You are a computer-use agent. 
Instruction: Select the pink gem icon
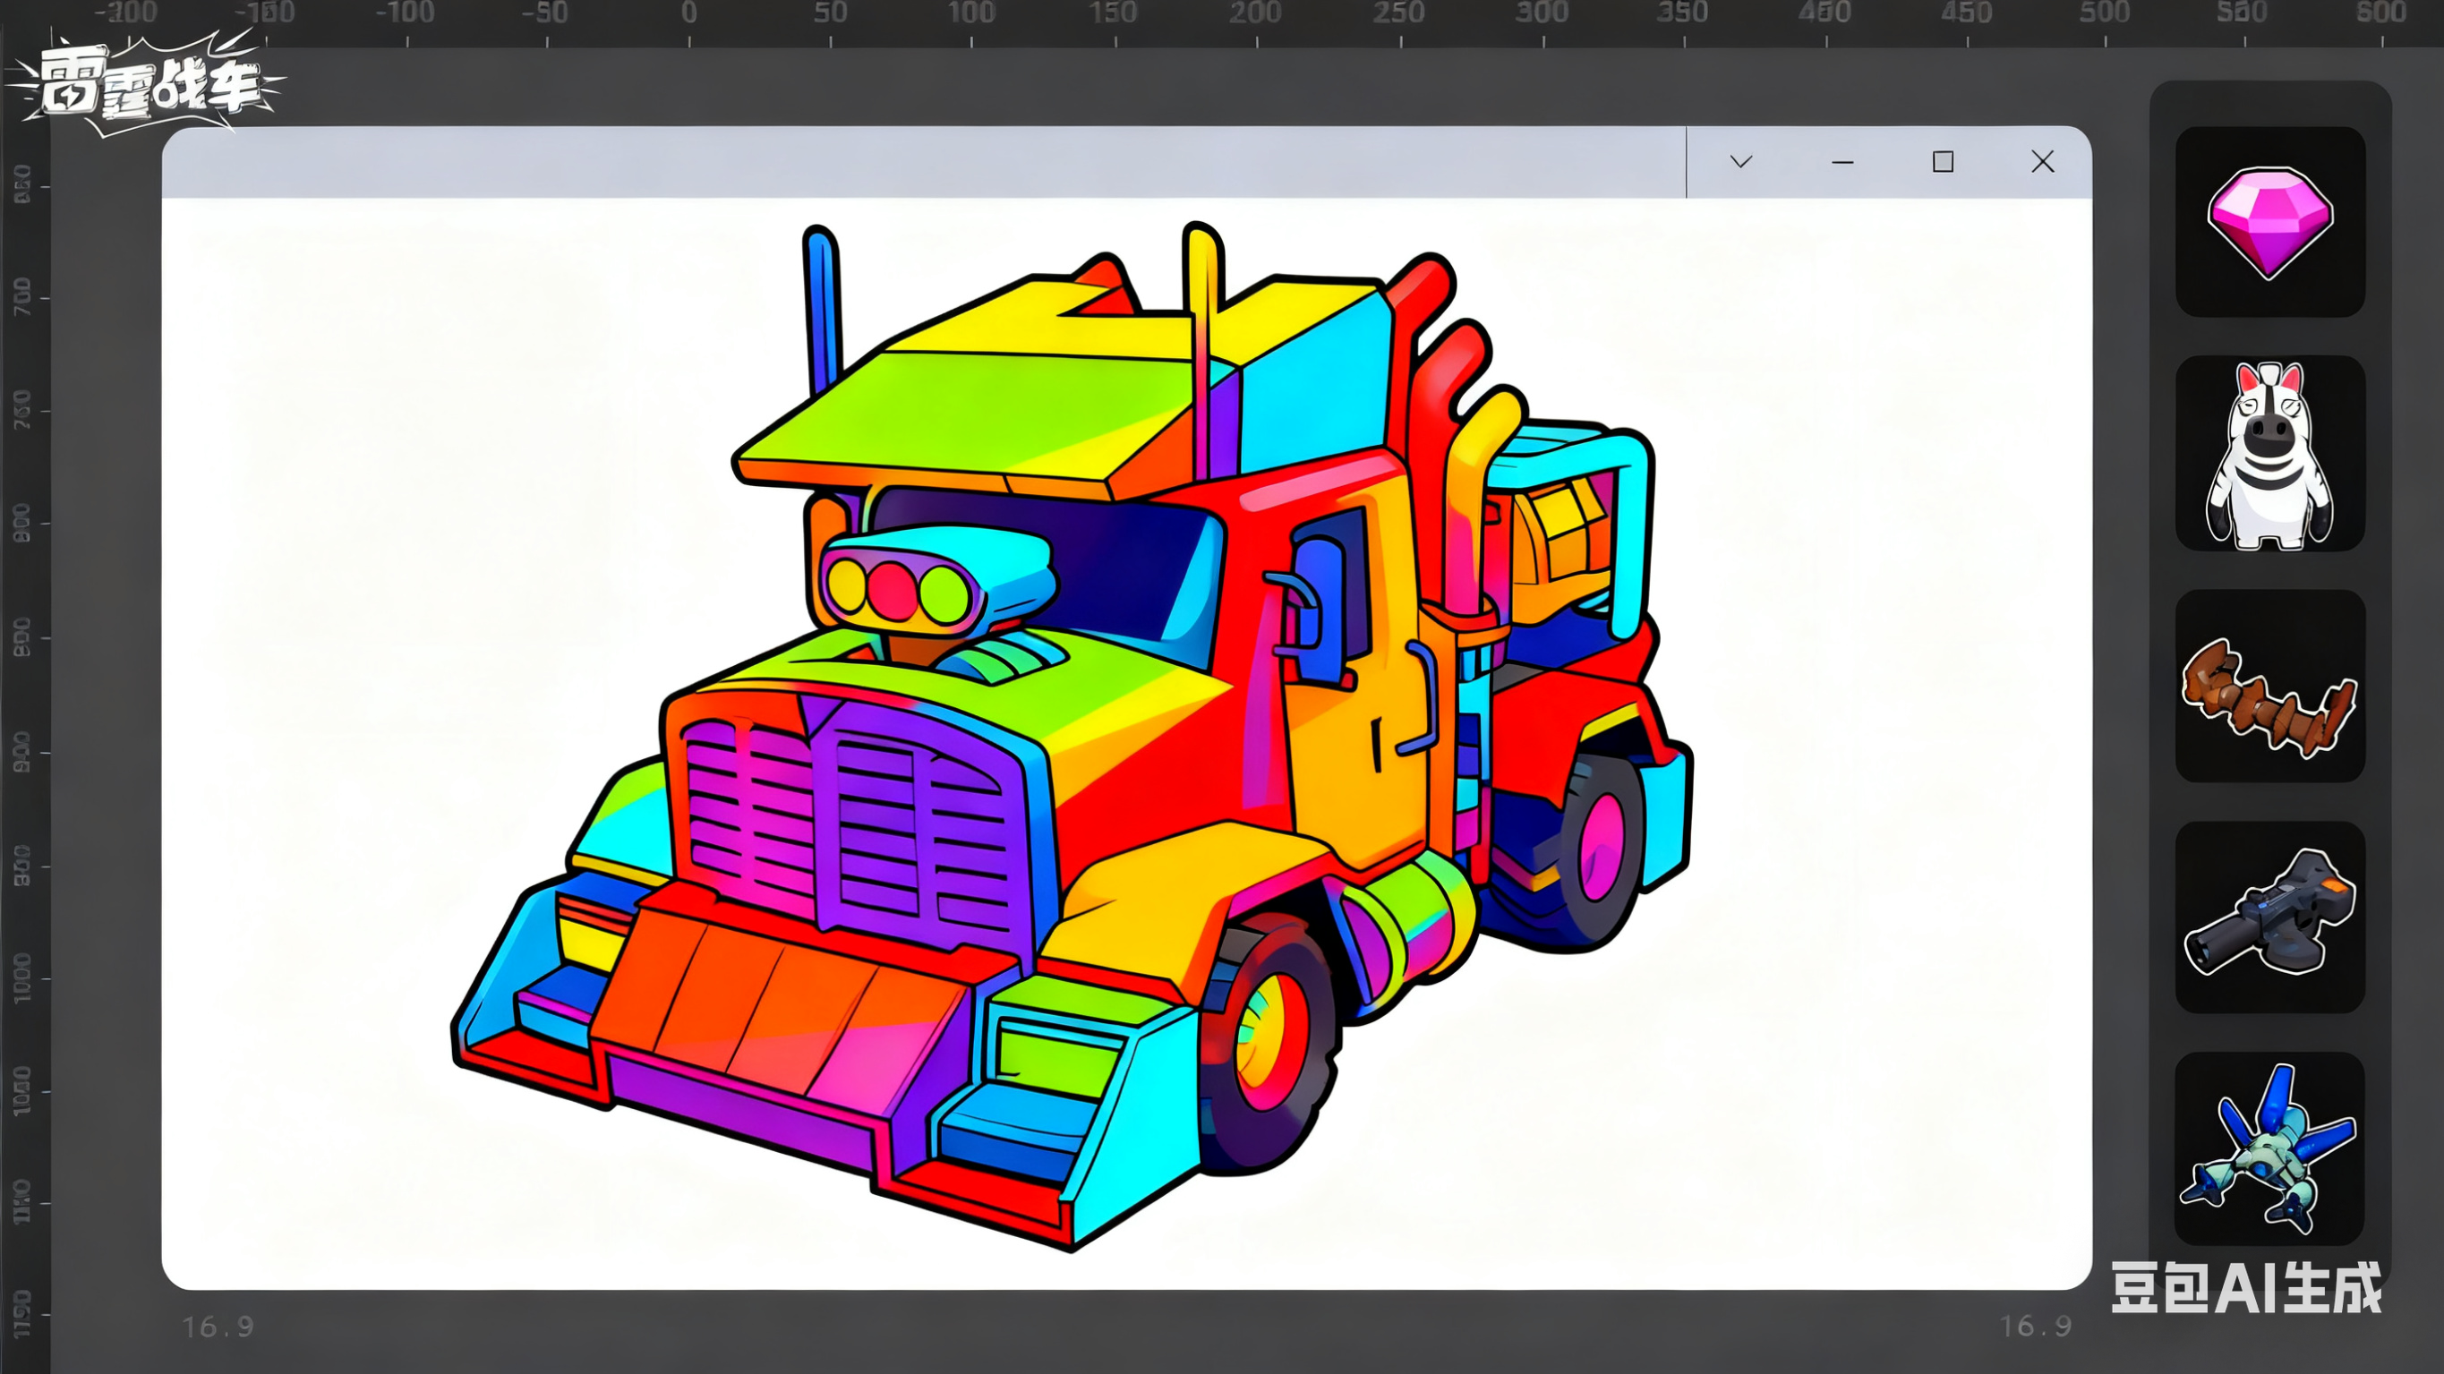point(2269,222)
